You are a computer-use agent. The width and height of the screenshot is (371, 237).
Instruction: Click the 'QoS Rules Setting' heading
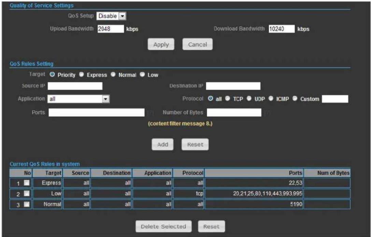point(31,64)
